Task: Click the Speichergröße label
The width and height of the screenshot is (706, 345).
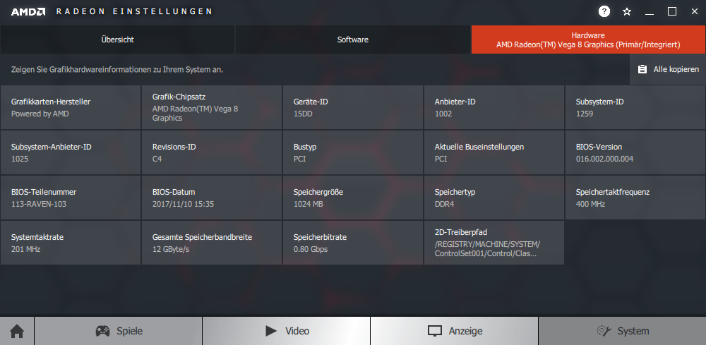Action: [x=318, y=192]
